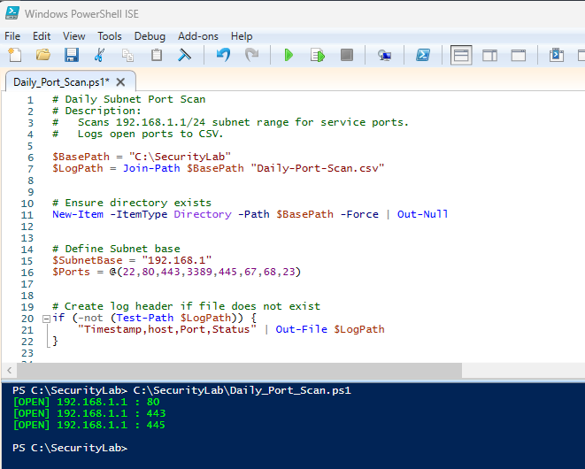
Task: Undo the last edit with the blue arrow
Action: 224,55
